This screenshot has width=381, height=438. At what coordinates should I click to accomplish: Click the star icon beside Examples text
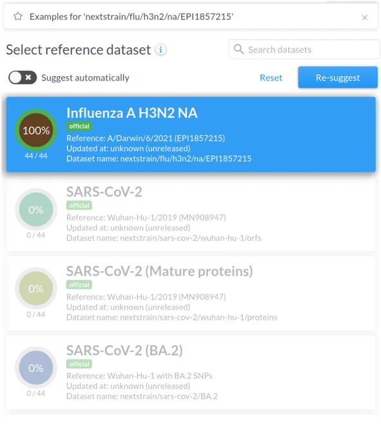pos(18,17)
